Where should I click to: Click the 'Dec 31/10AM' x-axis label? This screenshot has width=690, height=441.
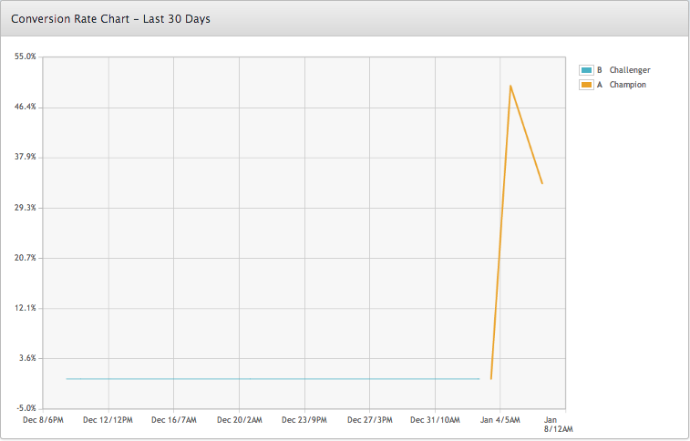[435, 420]
